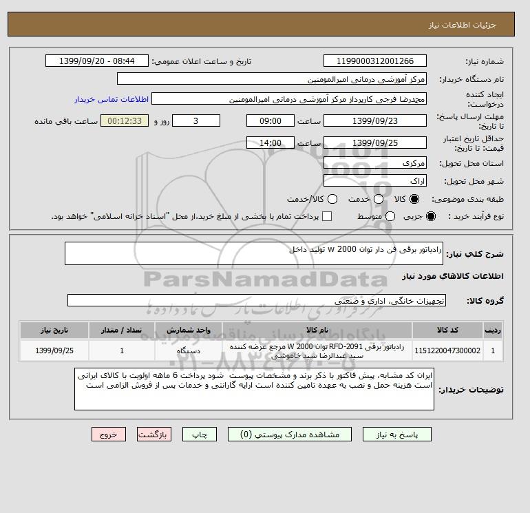Click the گروه کالا label
This screenshot has width=530, height=513.
(x=485, y=301)
